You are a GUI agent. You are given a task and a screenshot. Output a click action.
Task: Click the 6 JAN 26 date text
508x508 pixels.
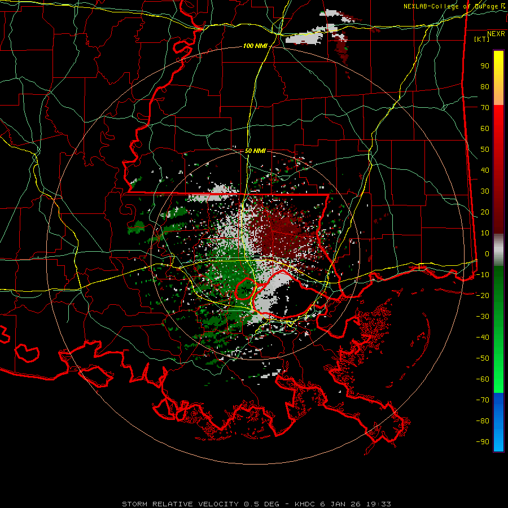click(x=341, y=504)
